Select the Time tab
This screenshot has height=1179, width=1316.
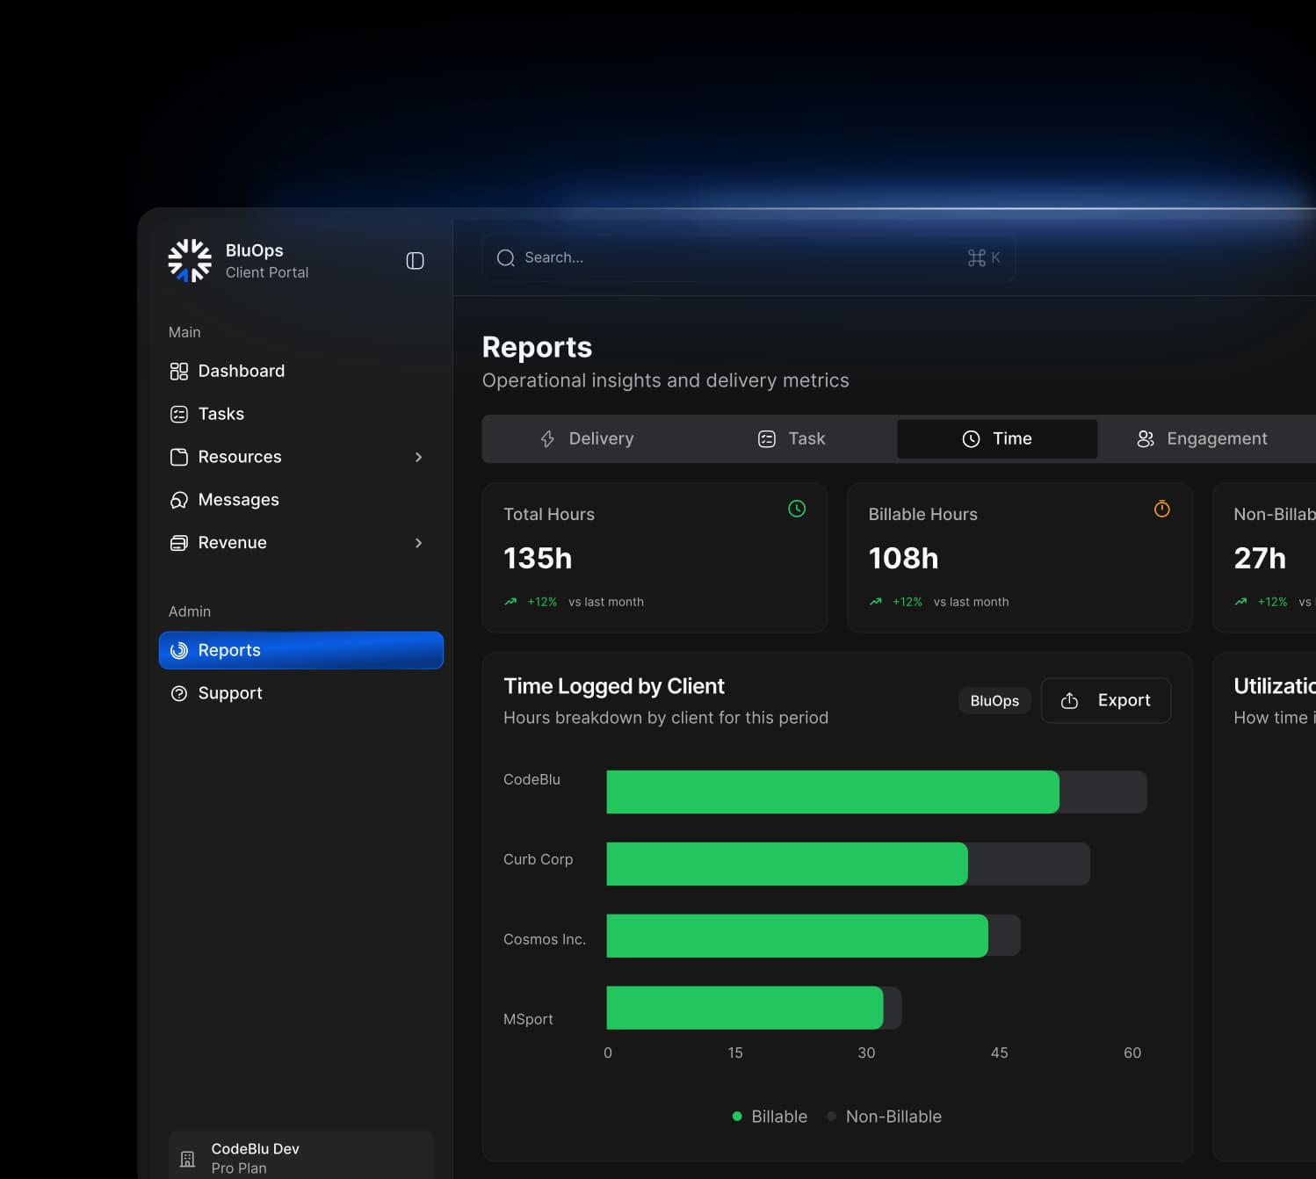click(997, 438)
